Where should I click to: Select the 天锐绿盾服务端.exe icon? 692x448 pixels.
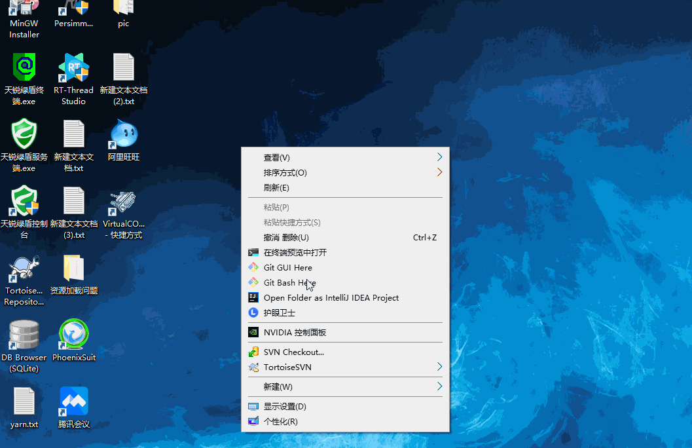click(x=24, y=145)
